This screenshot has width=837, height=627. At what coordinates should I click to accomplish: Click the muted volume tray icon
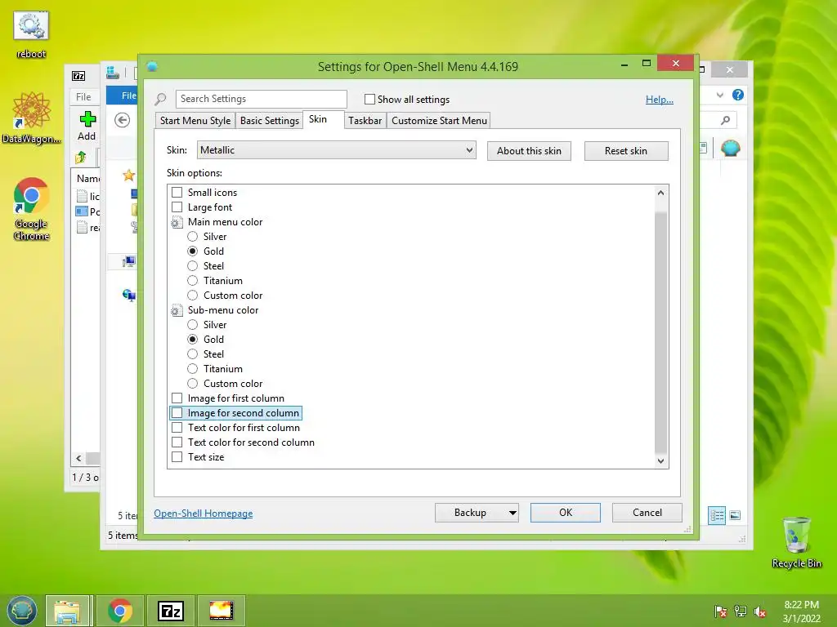(760, 611)
